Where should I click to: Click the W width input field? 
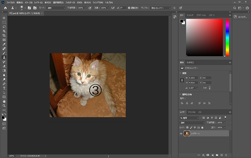coord(193,78)
